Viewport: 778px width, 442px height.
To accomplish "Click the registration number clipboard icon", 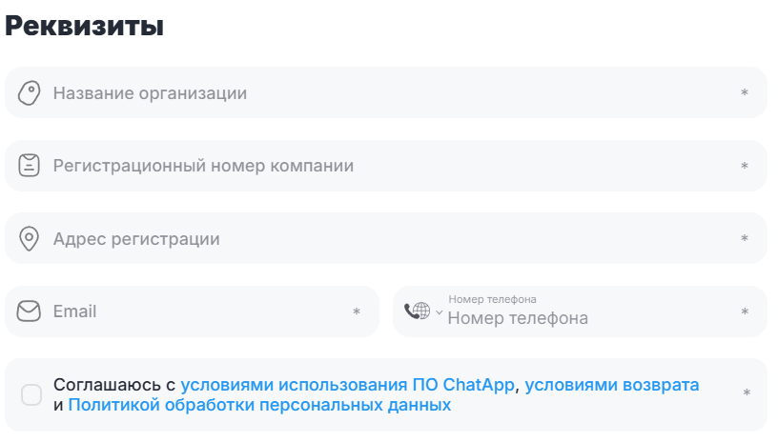I will 30,166.
